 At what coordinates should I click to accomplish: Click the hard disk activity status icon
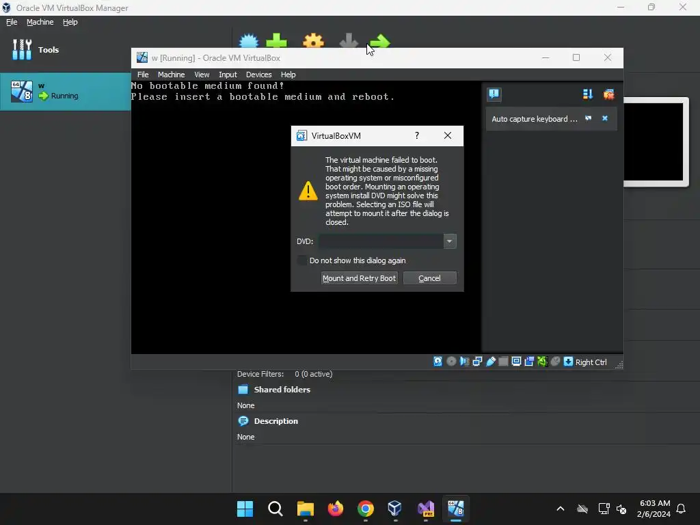click(438, 362)
